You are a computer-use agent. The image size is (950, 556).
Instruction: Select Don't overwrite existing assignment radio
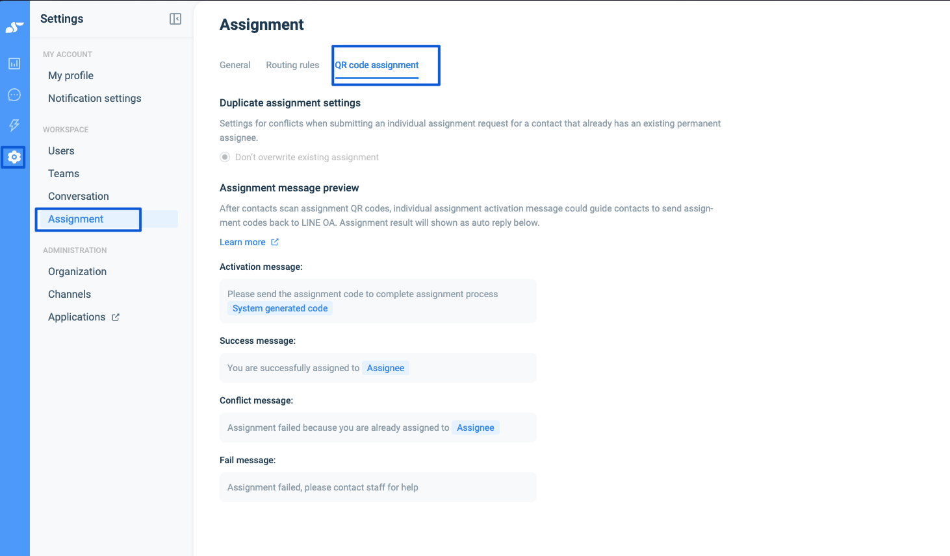pos(225,157)
